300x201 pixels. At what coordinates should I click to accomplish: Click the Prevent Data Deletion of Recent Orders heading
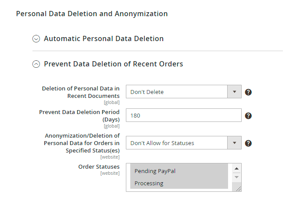pyautogui.click(x=113, y=64)
